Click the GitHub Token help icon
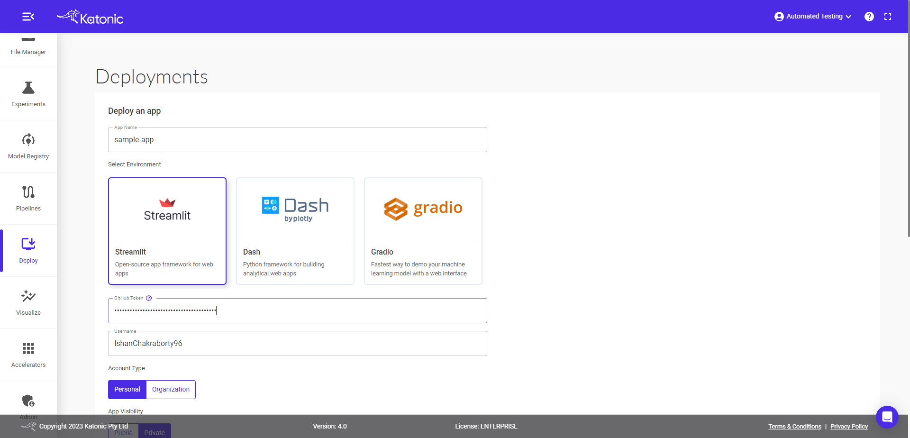Screen dimensions: 910x438 (x=149, y=298)
